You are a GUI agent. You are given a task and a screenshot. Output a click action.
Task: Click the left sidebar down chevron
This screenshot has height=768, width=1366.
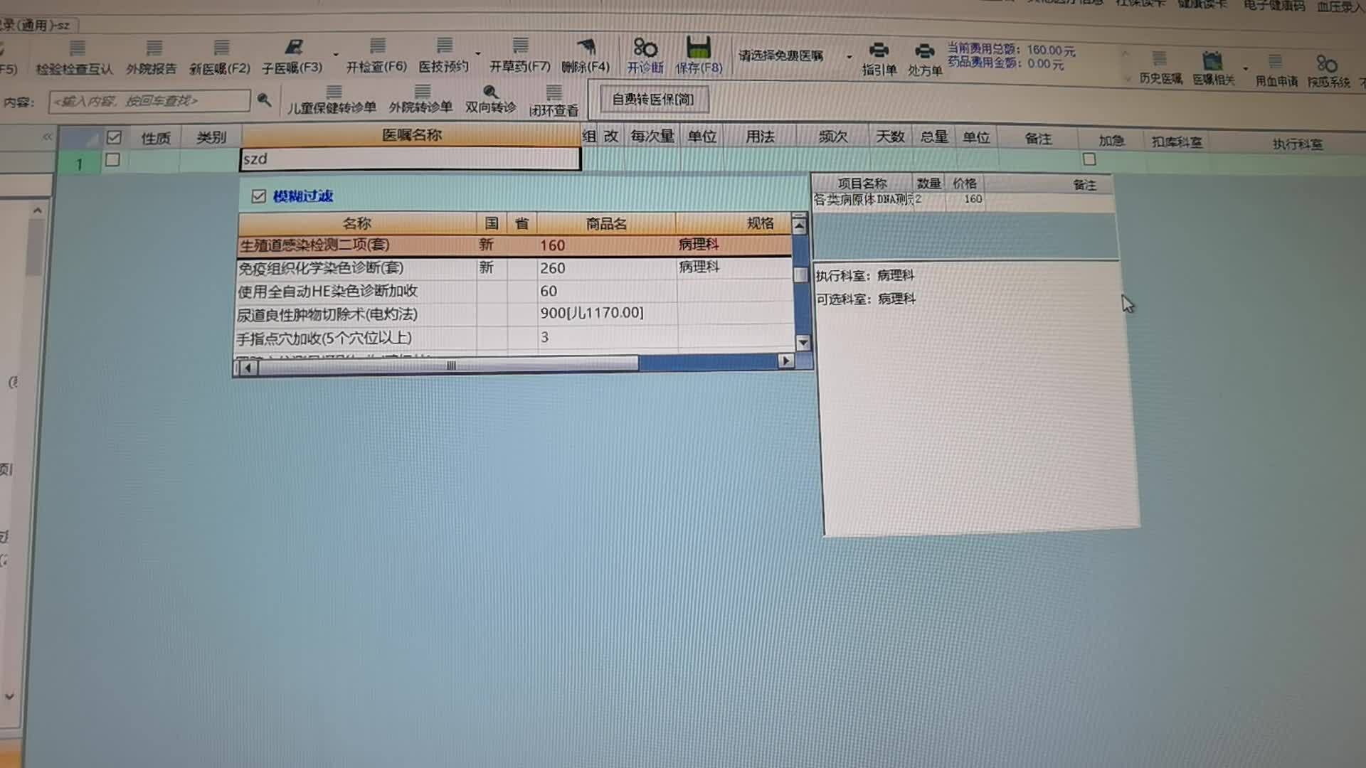tap(9, 697)
